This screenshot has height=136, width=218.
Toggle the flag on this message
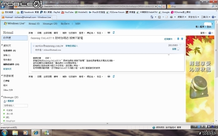coord(180,45)
